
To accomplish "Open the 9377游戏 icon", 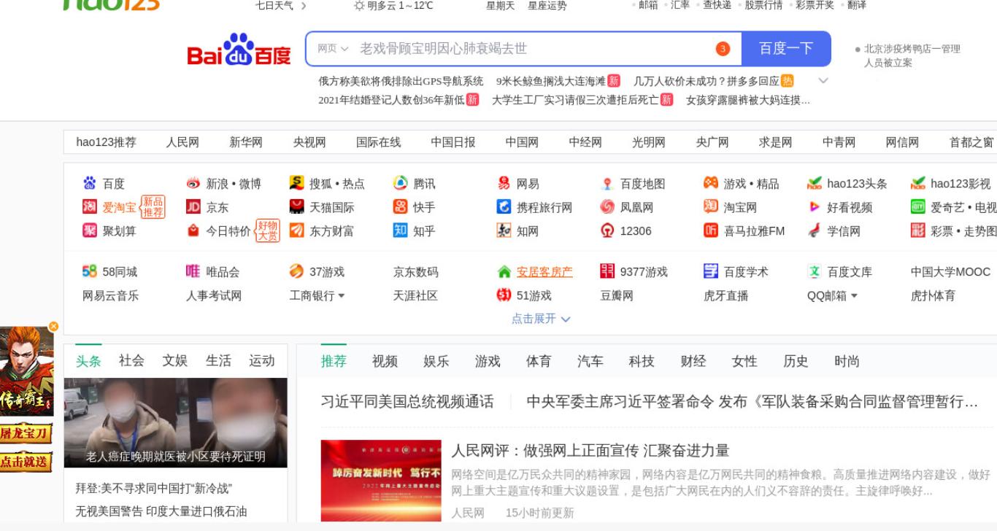I will coord(607,271).
